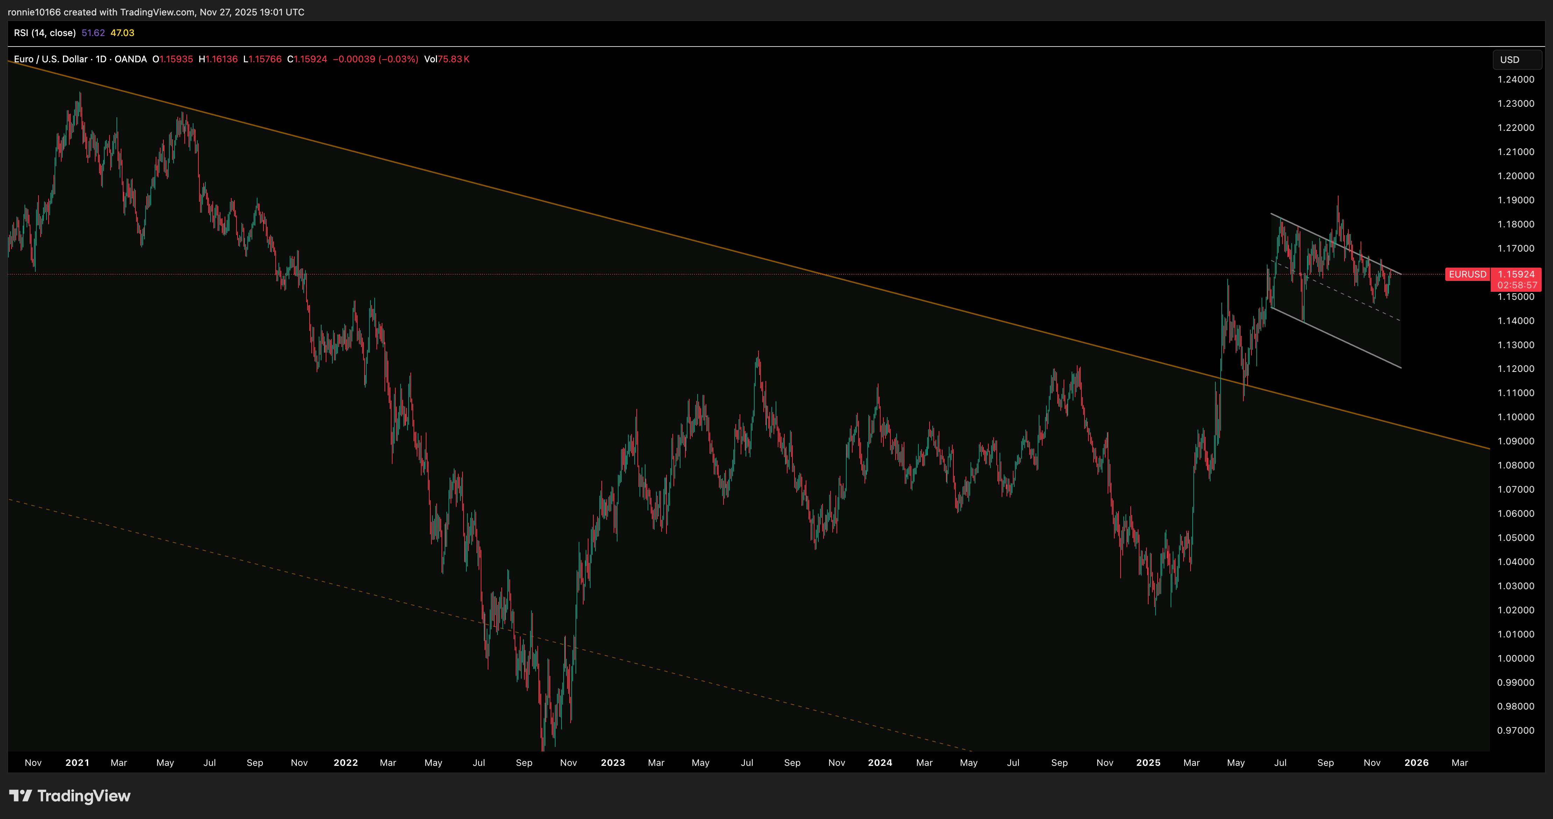Click the OANDA exchange name in the legend
This screenshot has width=1553, height=819.
pos(131,59)
